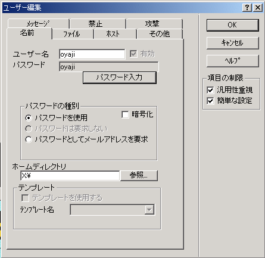Click the キャンセル button
This screenshot has height=258, width=265.
[x=233, y=43]
